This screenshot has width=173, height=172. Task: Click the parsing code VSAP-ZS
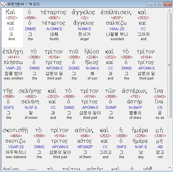(x=16, y=147)
